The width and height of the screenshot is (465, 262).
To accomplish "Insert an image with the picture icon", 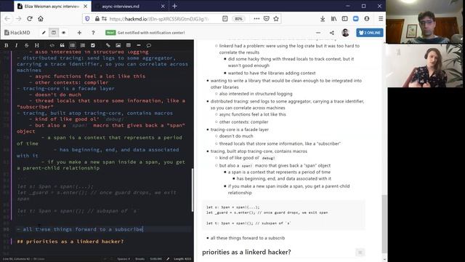I will coord(118,45).
